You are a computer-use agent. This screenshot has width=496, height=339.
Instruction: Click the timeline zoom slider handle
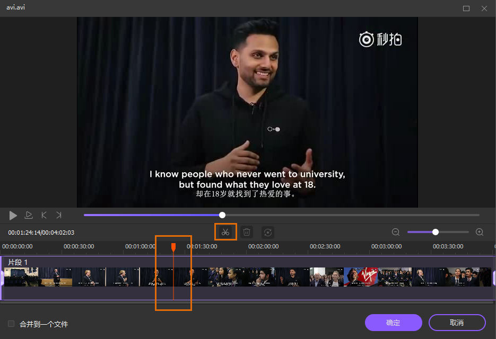click(x=436, y=232)
